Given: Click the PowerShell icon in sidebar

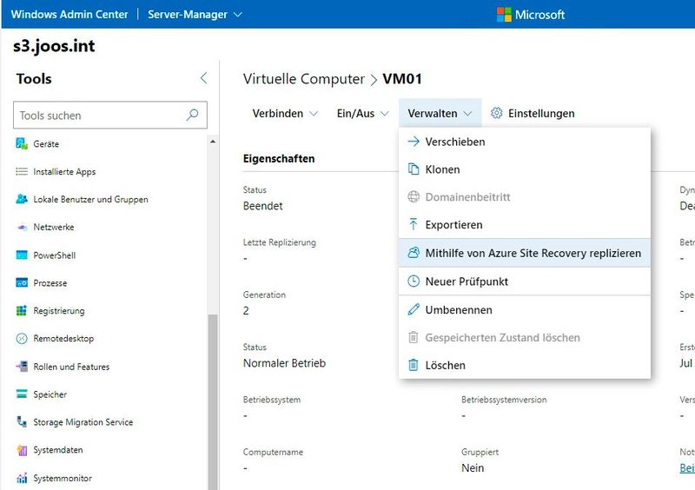Looking at the screenshot, I should click(x=22, y=255).
